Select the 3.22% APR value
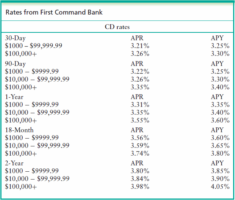The width and height of the screenshot is (235, 200). (140, 72)
